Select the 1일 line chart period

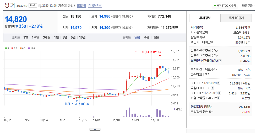(x=26, y=38)
